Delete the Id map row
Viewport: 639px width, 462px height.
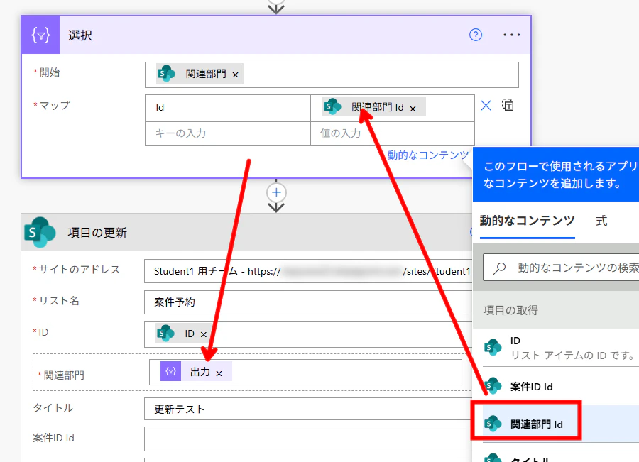[486, 106]
